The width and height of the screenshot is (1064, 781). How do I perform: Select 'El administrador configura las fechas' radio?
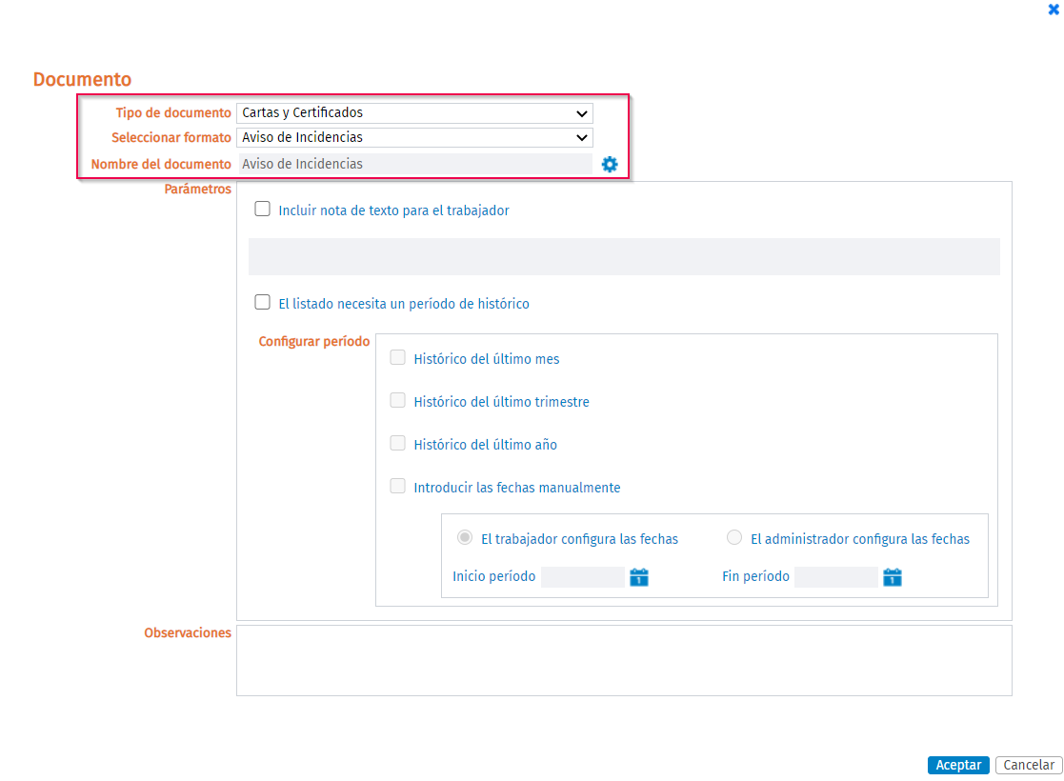point(734,537)
